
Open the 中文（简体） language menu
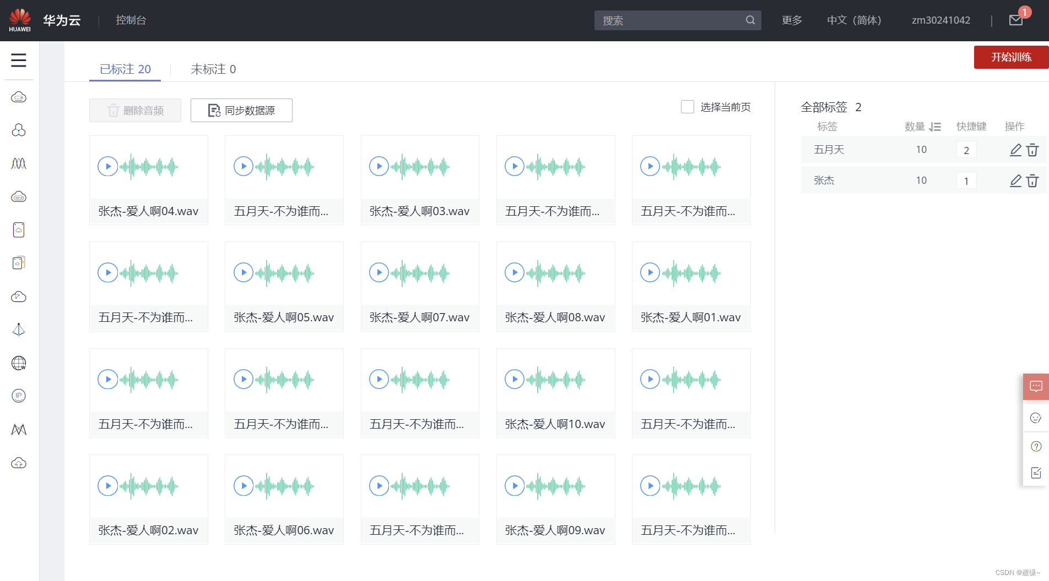pos(854,20)
